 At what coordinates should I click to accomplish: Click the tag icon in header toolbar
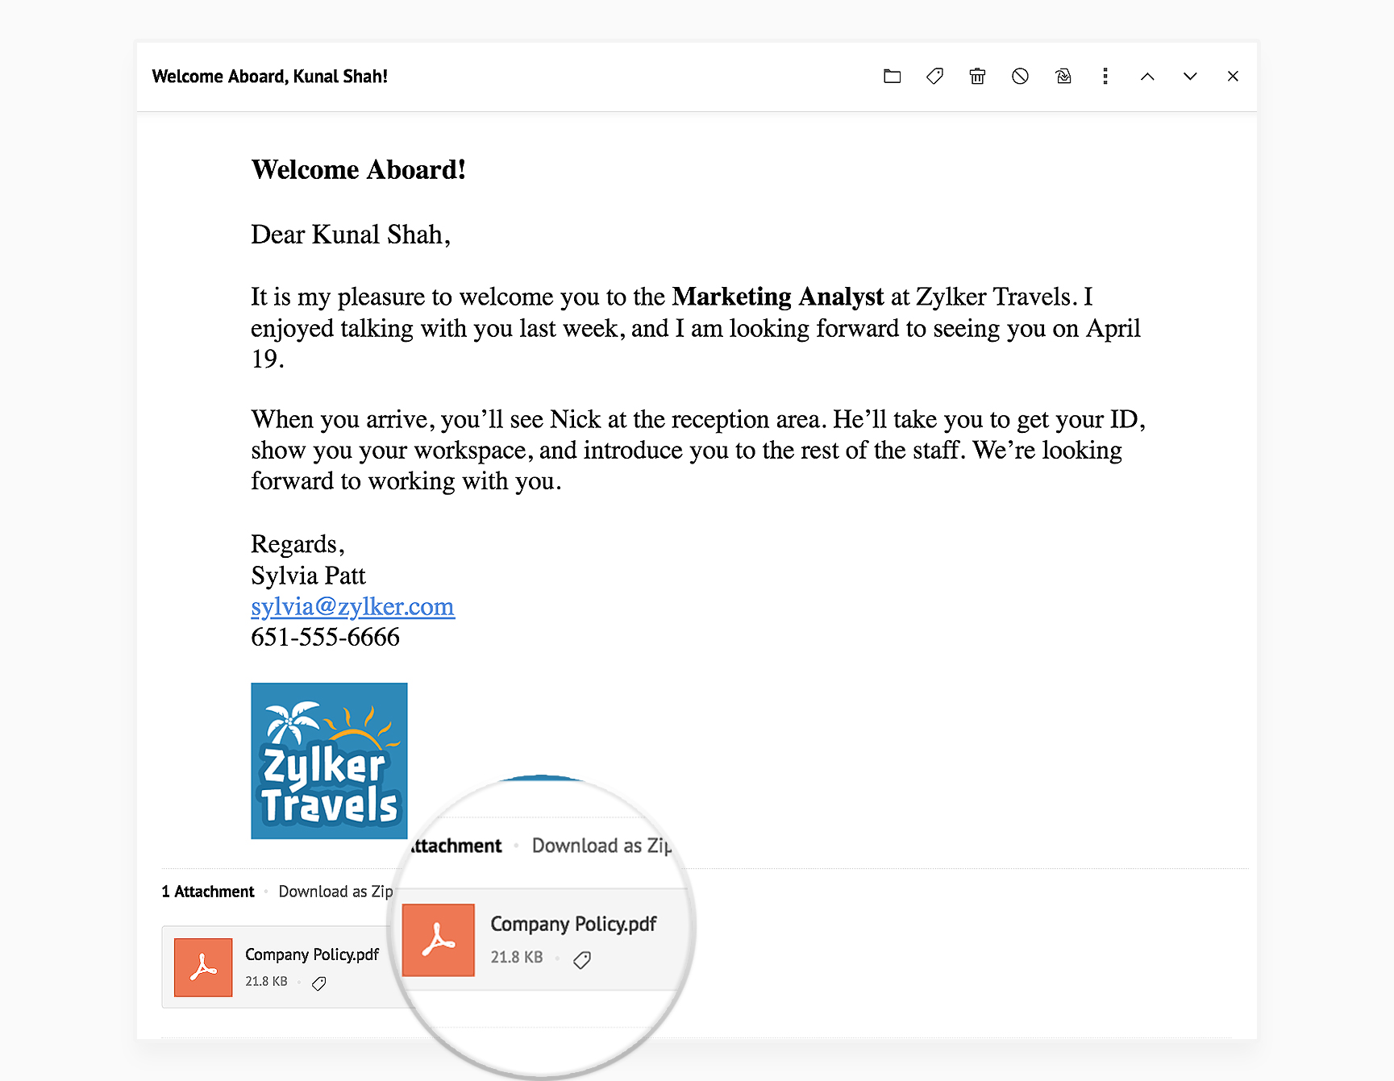pos(934,77)
